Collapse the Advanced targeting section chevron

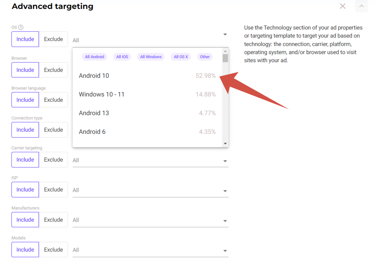361,6
